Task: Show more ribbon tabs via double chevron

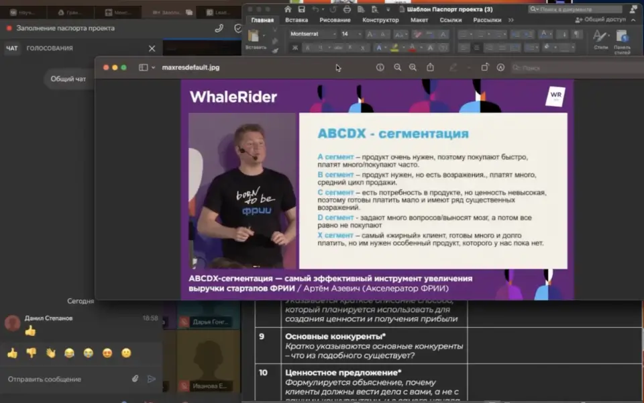Action: [x=511, y=19]
